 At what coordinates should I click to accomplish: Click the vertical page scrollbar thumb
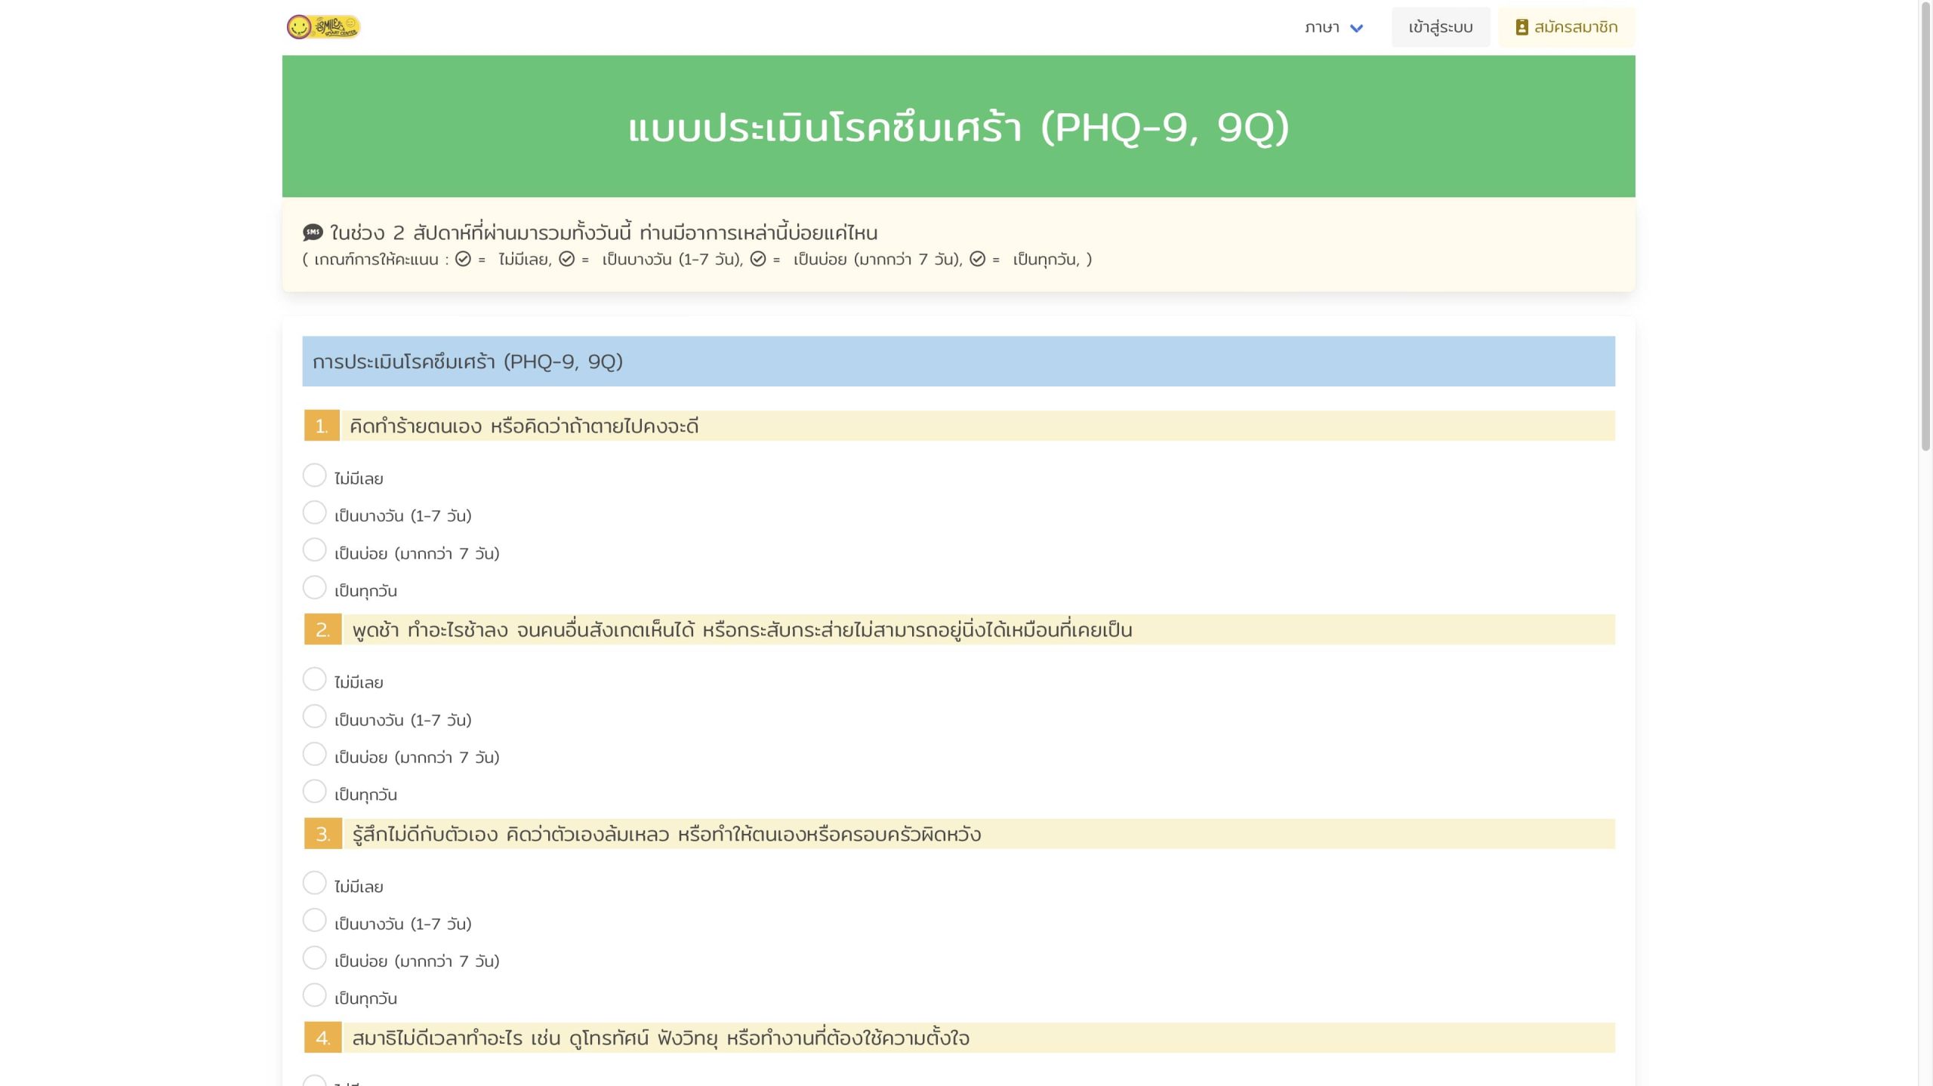pyautogui.click(x=1925, y=226)
